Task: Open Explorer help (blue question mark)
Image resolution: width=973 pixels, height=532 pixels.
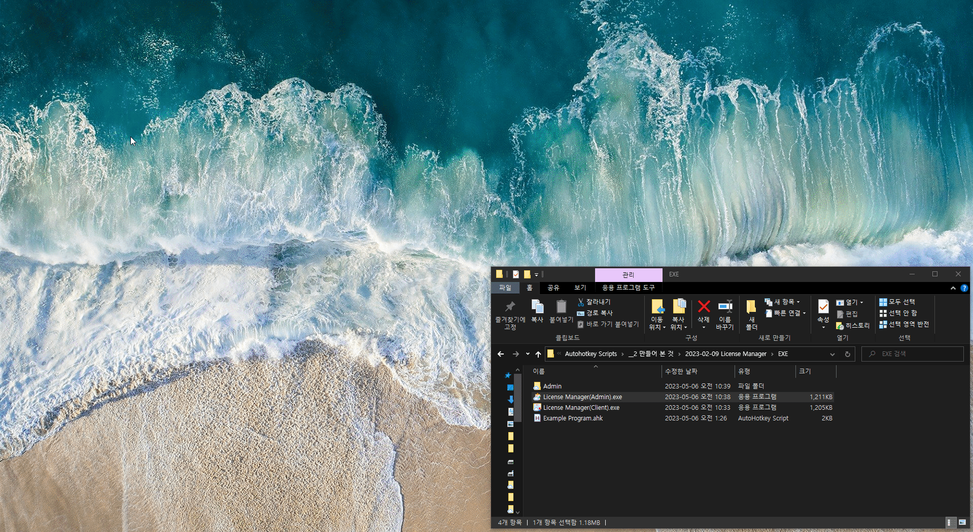Action: 964,288
